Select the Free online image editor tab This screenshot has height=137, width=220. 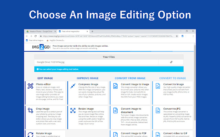[73, 32]
